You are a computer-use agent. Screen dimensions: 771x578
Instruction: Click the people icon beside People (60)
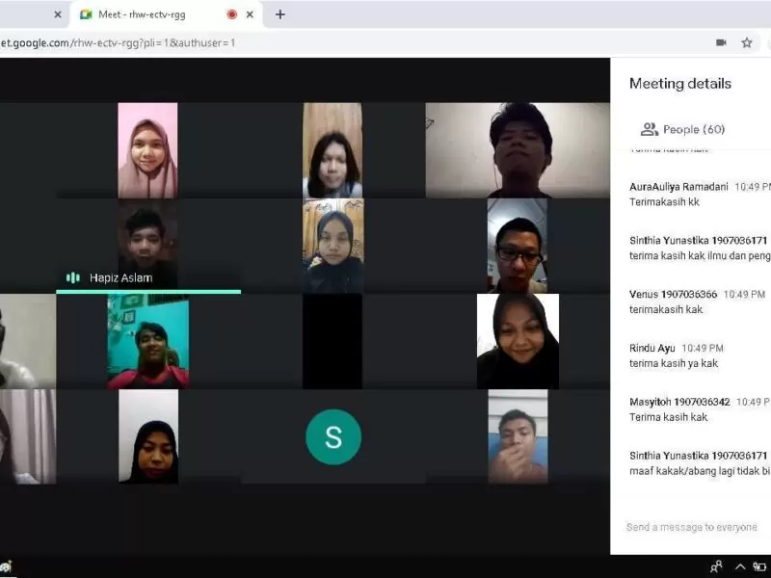(x=649, y=129)
